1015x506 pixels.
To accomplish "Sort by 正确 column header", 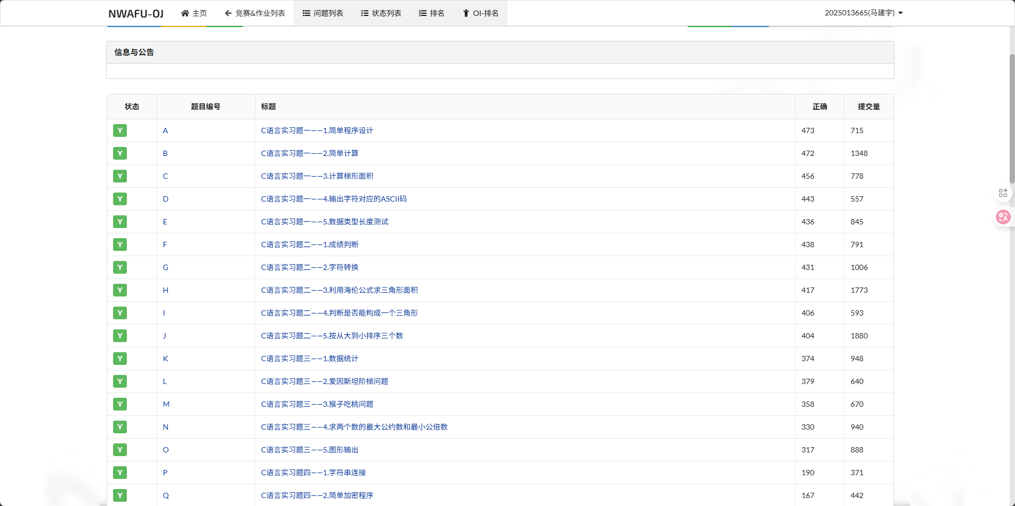I will point(819,107).
